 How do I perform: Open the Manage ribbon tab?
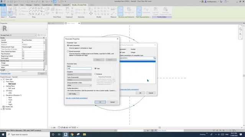(x=29, y=5)
